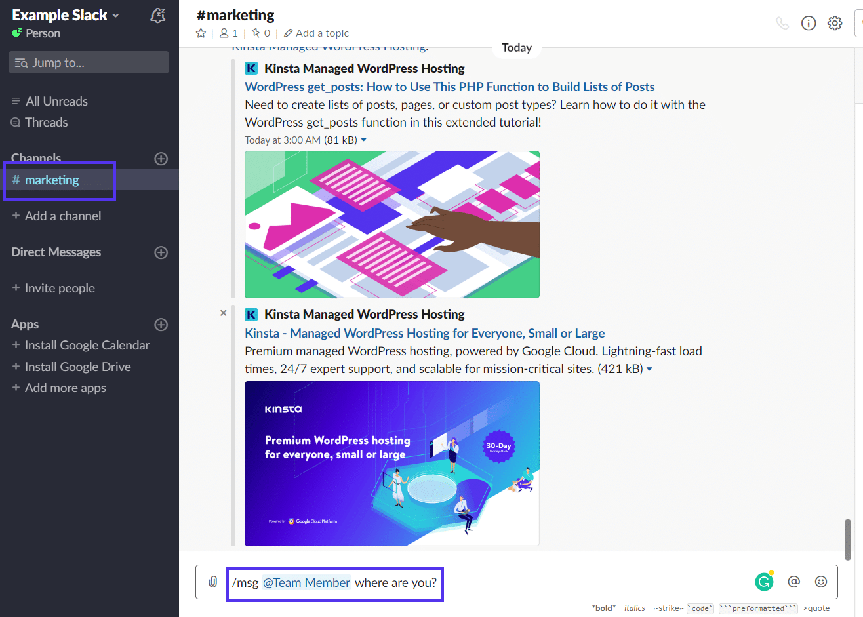Open All Unreads
This screenshot has width=863, height=617.
(56, 101)
